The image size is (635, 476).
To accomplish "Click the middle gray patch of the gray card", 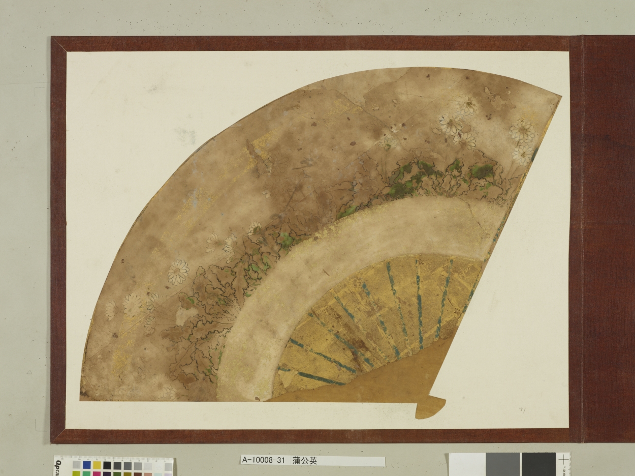I will (503, 464).
